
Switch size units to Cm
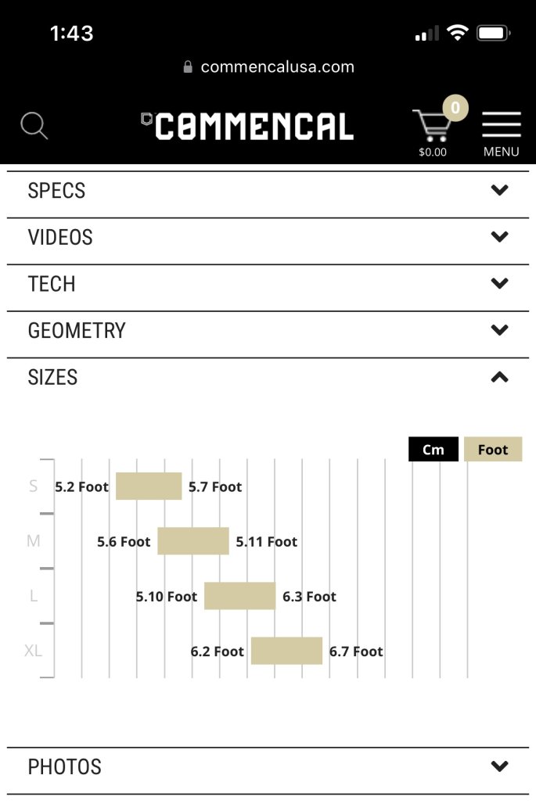tap(433, 449)
